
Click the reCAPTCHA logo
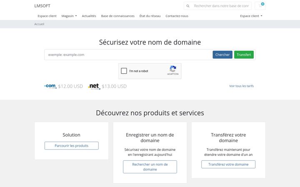click(x=173, y=69)
